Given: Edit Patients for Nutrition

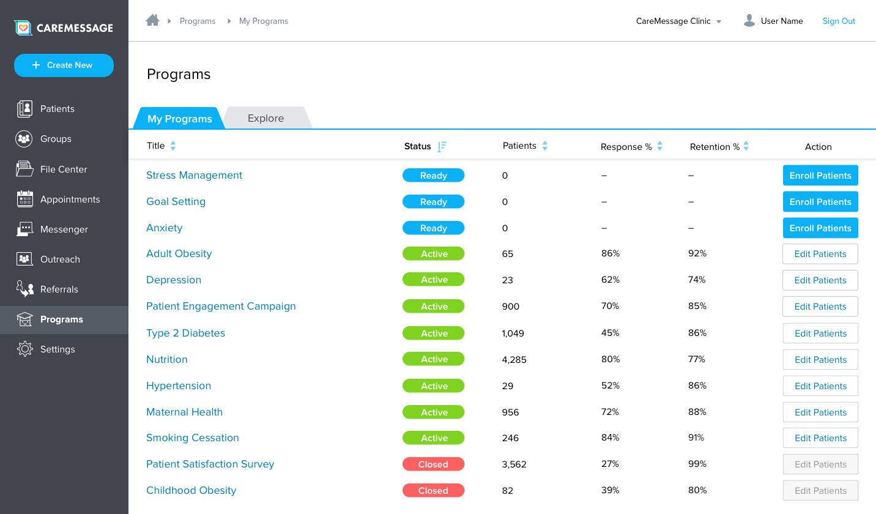Looking at the screenshot, I should [820, 360].
